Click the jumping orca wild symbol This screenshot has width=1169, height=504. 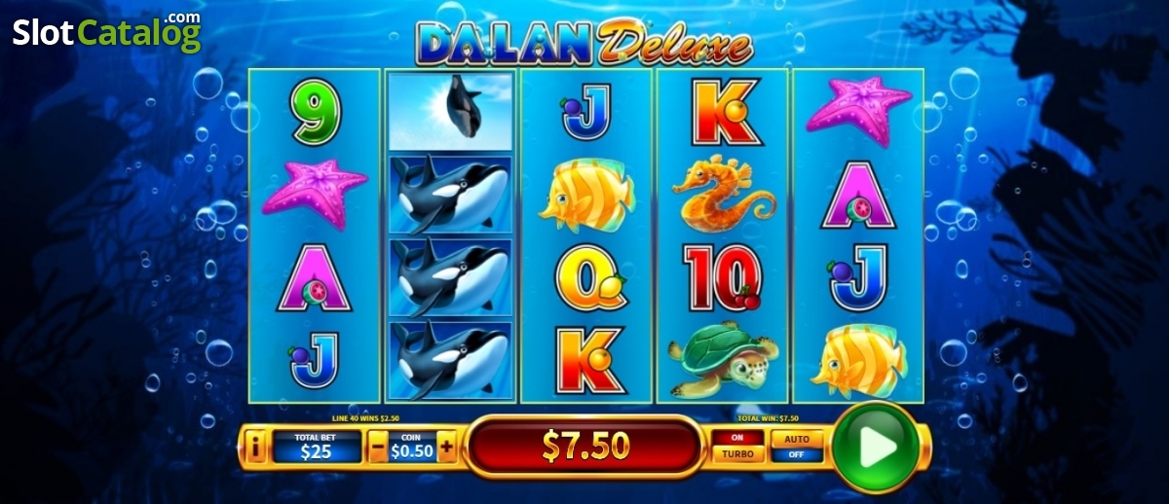tap(451, 112)
